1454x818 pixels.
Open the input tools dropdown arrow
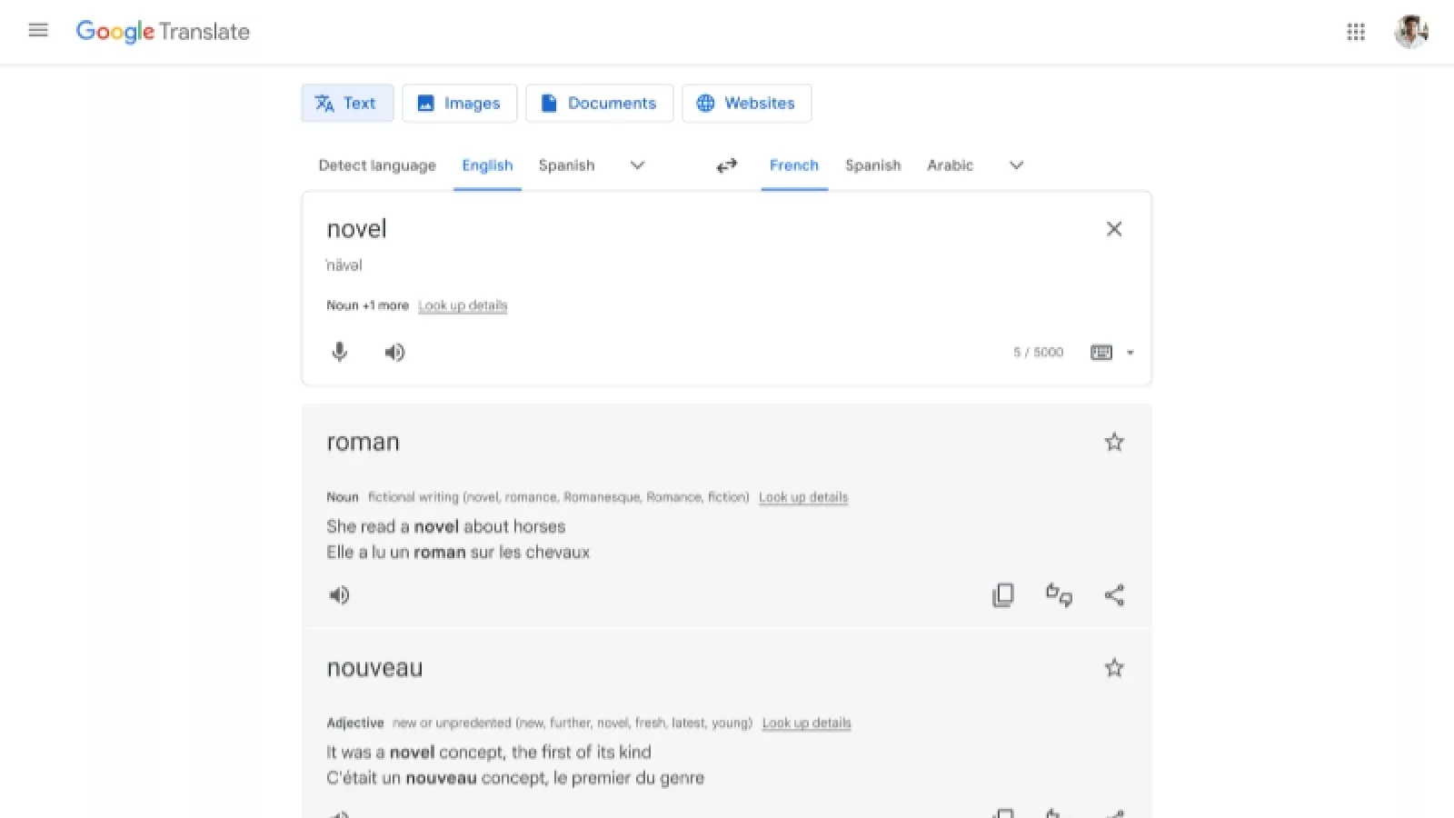[x=1130, y=353]
